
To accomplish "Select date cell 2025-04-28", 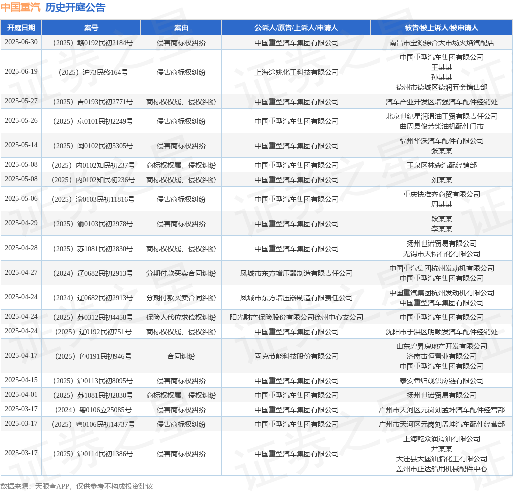I will point(21,248).
